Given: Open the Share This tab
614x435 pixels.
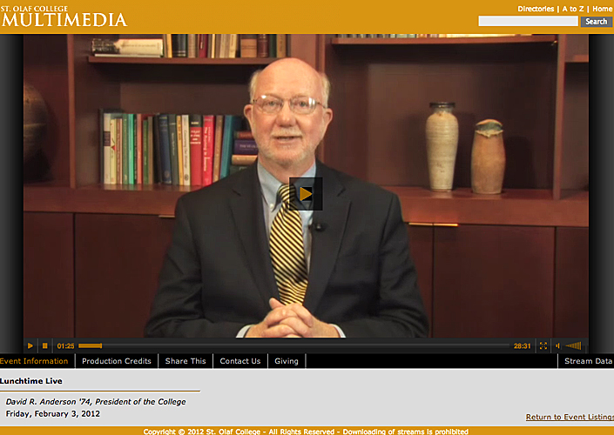Looking at the screenshot, I should tap(186, 361).
